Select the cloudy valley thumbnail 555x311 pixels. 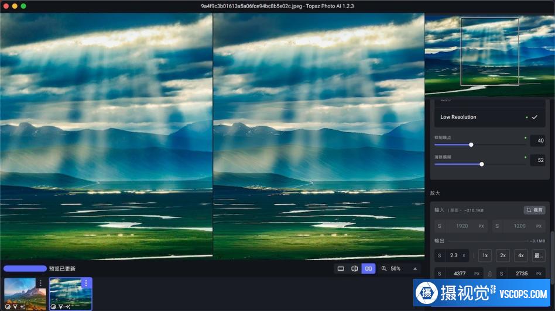coord(71,293)
